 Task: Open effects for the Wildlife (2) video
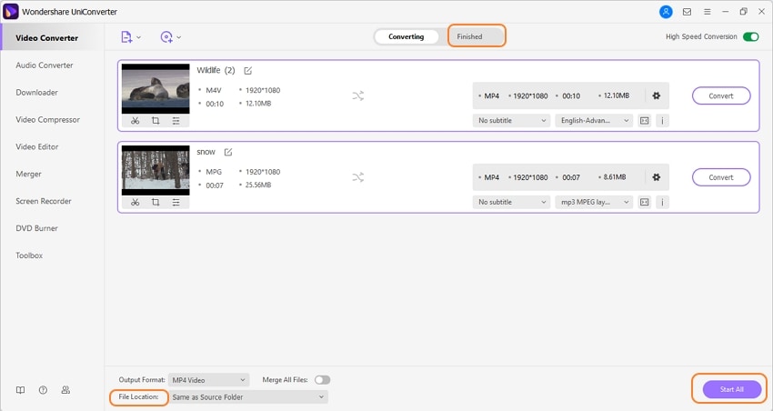coord(176,121)
